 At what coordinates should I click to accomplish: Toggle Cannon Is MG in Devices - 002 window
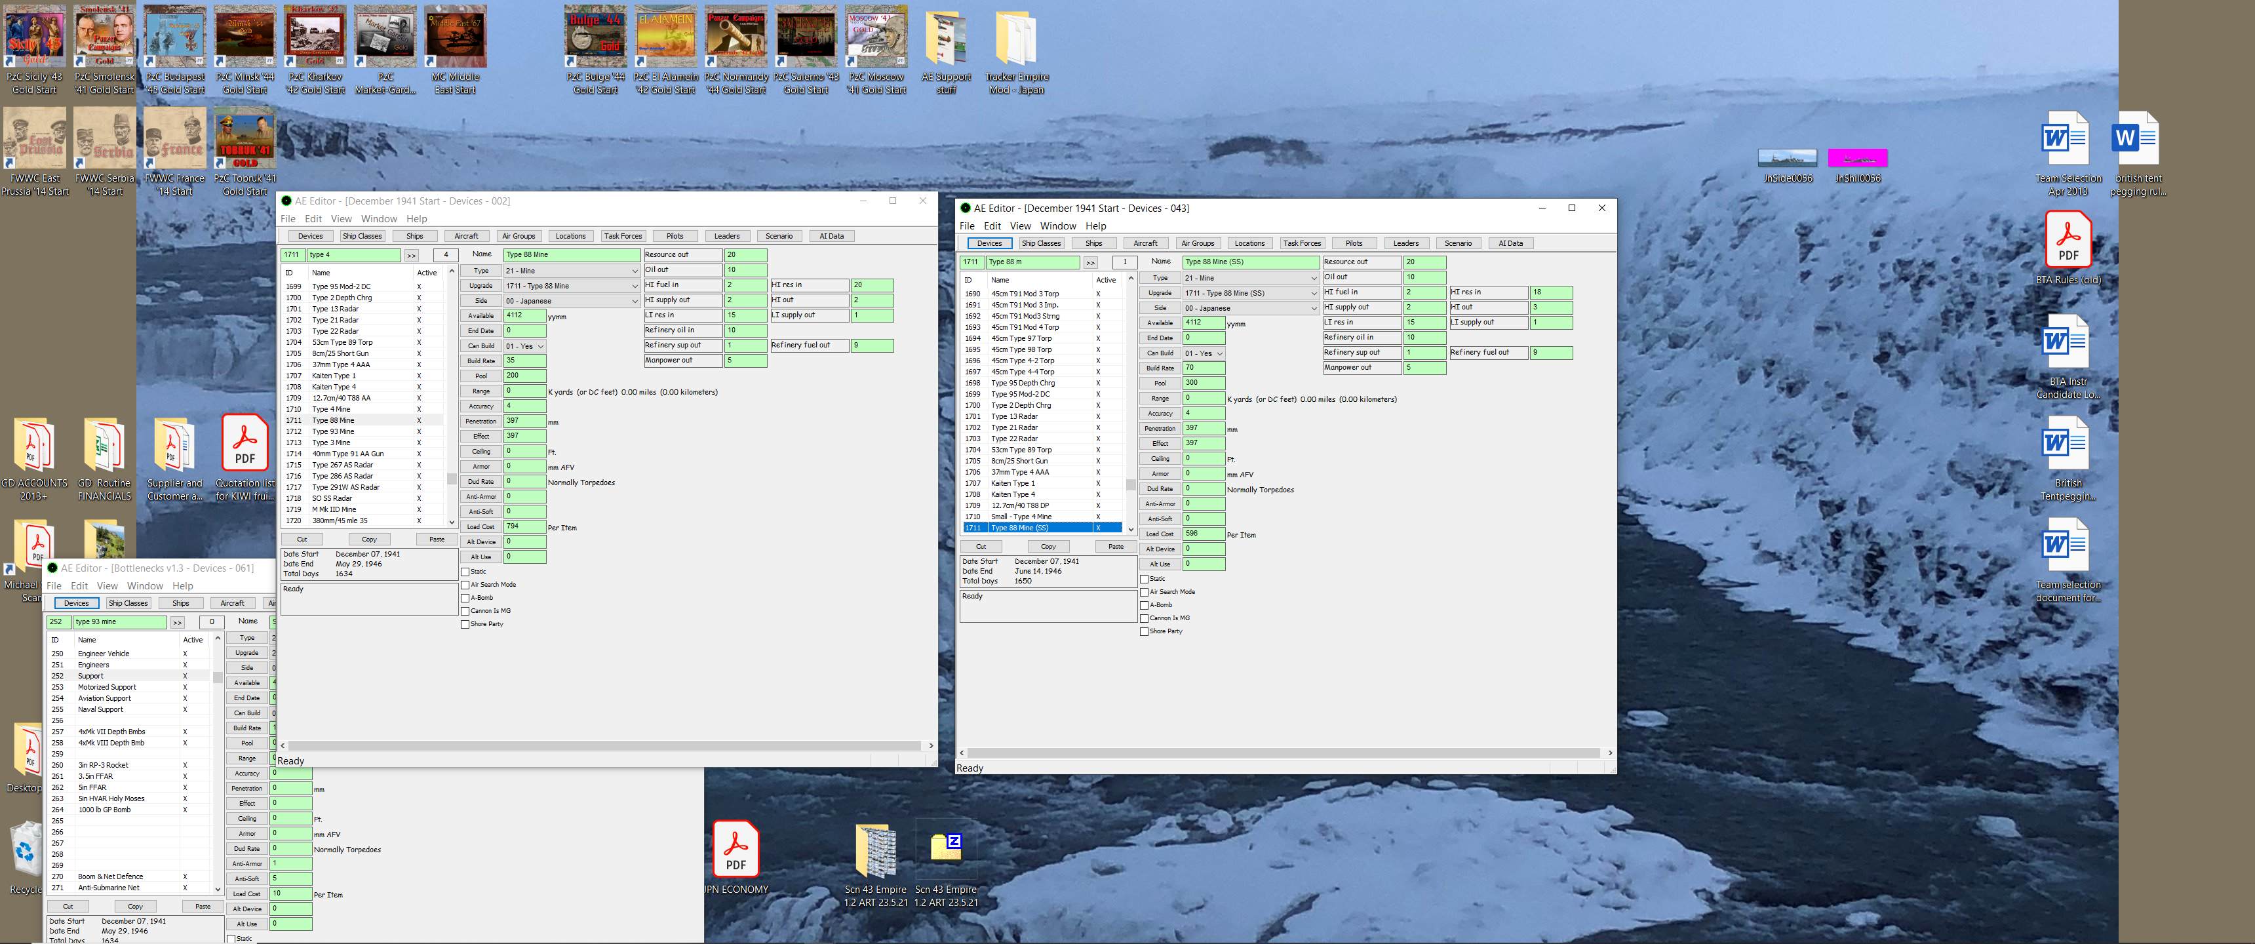click(465, 611)
